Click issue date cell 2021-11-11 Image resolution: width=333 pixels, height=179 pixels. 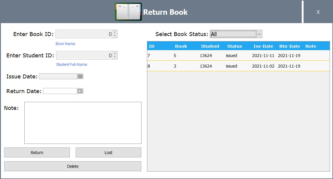pos(263,56)
